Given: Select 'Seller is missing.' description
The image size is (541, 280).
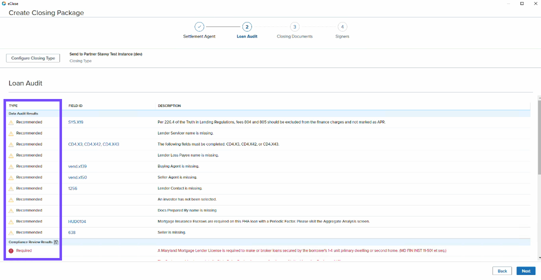Looking at the screenshot, I should click(172, 232).
